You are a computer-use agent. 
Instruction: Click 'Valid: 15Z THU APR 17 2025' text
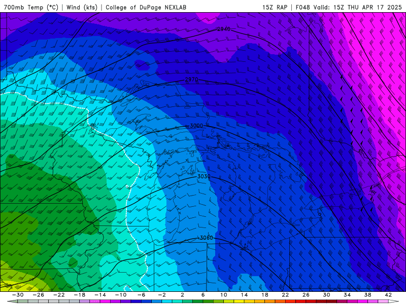pyautogui.click(x=358, y=7)
